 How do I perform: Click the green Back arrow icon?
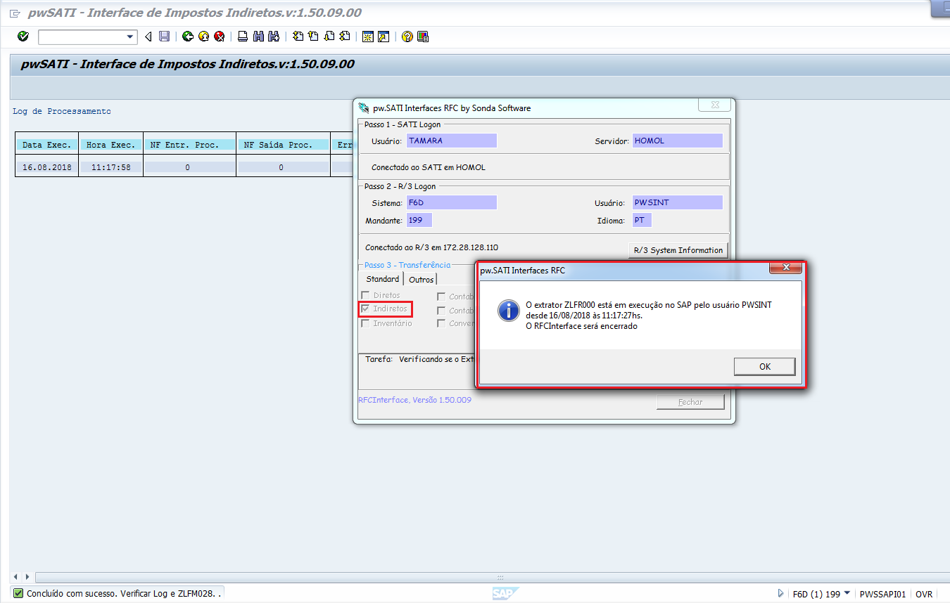[188, 37]
